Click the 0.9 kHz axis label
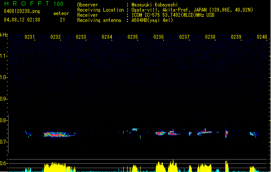 tap(3, 99)
